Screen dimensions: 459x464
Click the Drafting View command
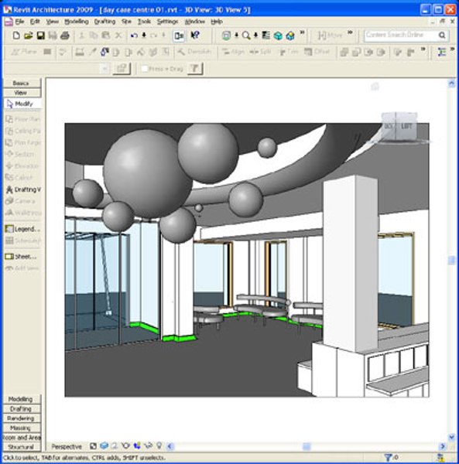coord(23,189)
